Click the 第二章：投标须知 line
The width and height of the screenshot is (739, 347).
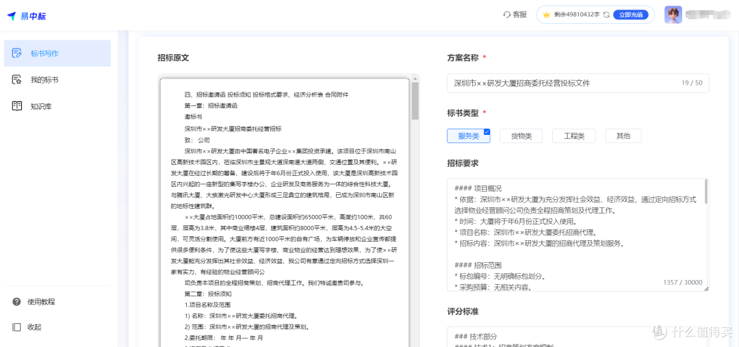pyautogui.click(x=207, y=293)
